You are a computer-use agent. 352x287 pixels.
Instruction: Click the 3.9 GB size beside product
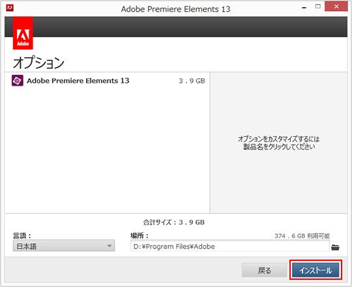192,81
